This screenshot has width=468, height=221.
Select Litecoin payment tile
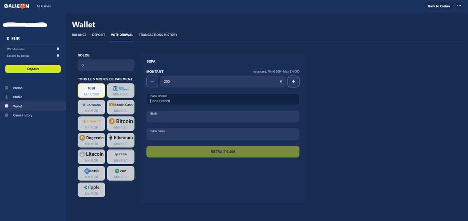point(91,157)
